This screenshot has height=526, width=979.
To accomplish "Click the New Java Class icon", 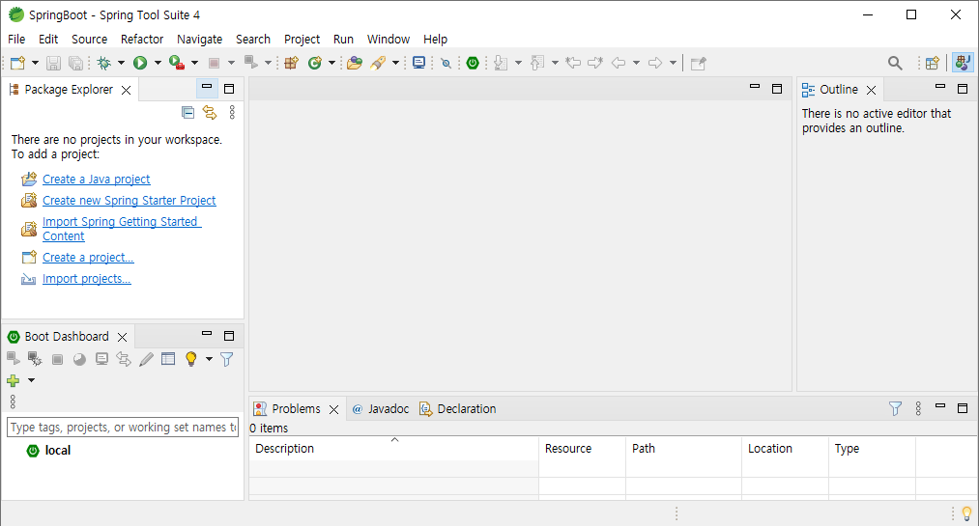I will pos(315,63).
